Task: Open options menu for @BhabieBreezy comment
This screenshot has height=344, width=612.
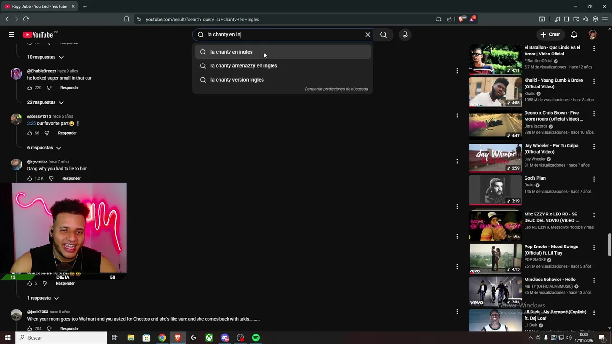Action: tap(457, 71)
